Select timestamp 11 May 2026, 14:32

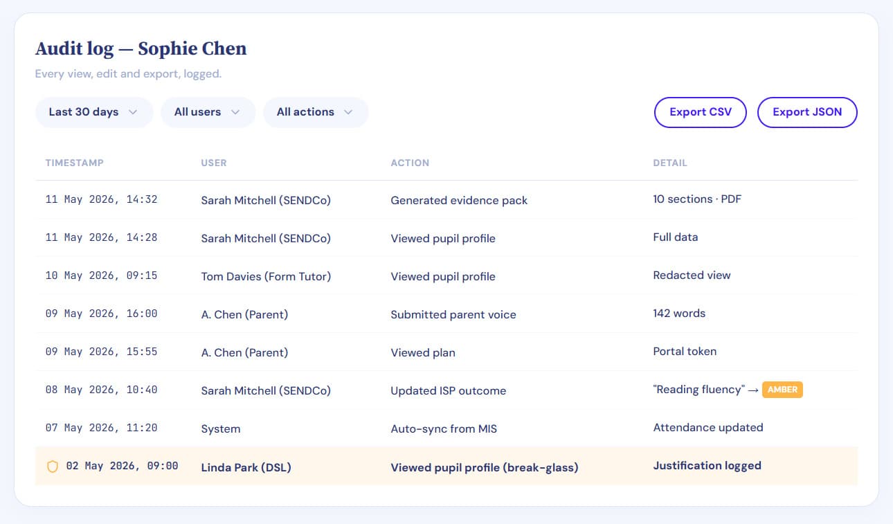click(101, 199)
